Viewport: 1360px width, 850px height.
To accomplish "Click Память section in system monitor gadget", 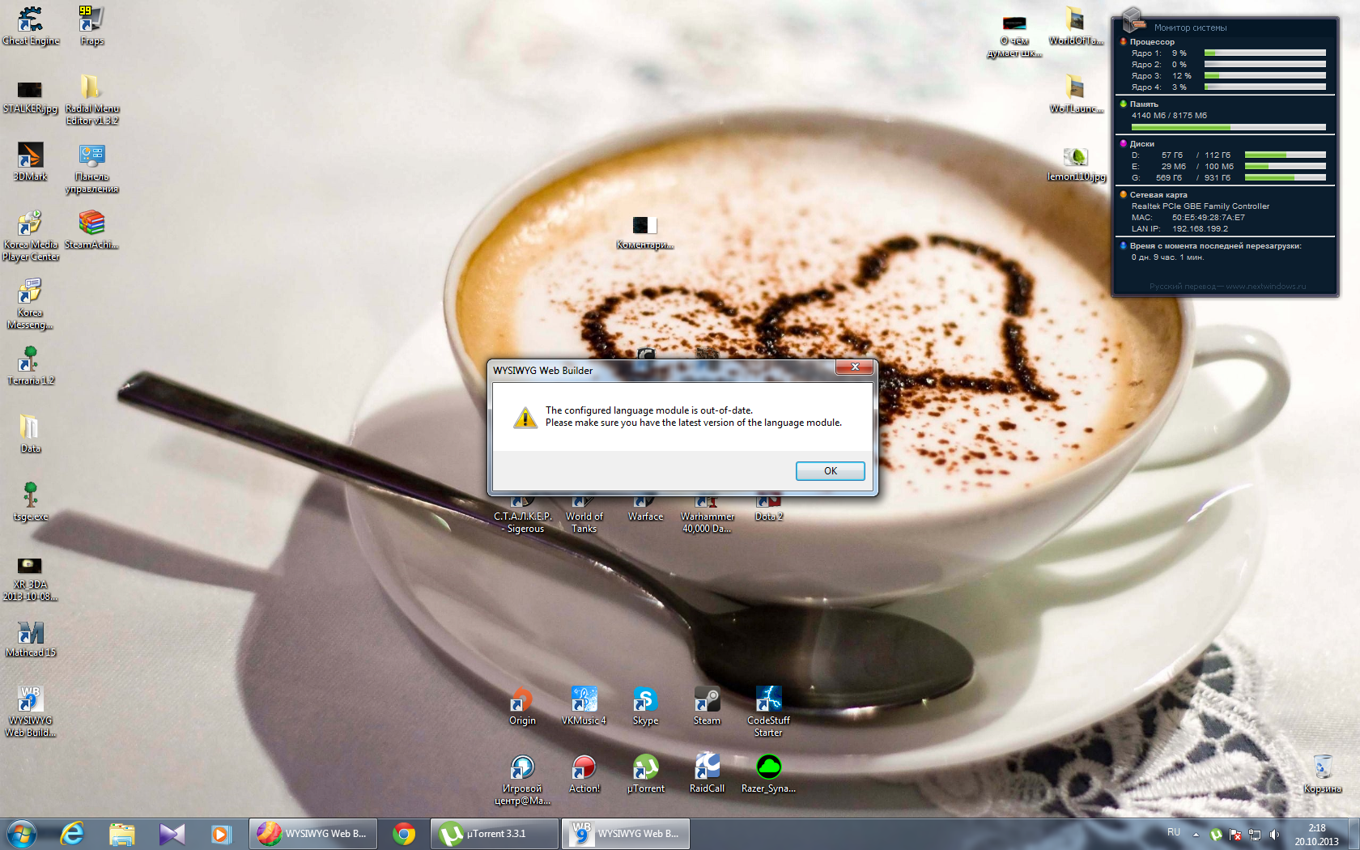I will pyautogui.click(x=1143, y=104).
